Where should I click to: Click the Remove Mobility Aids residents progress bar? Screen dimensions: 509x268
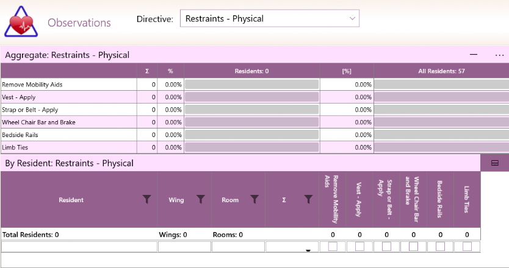click(x=252, y=85)
